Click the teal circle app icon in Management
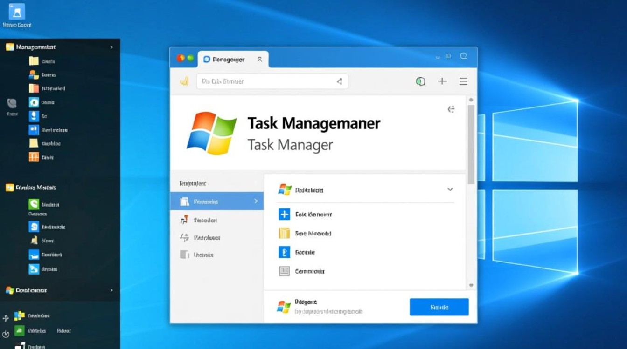This screenshot has height=349, width=627. 34,102
